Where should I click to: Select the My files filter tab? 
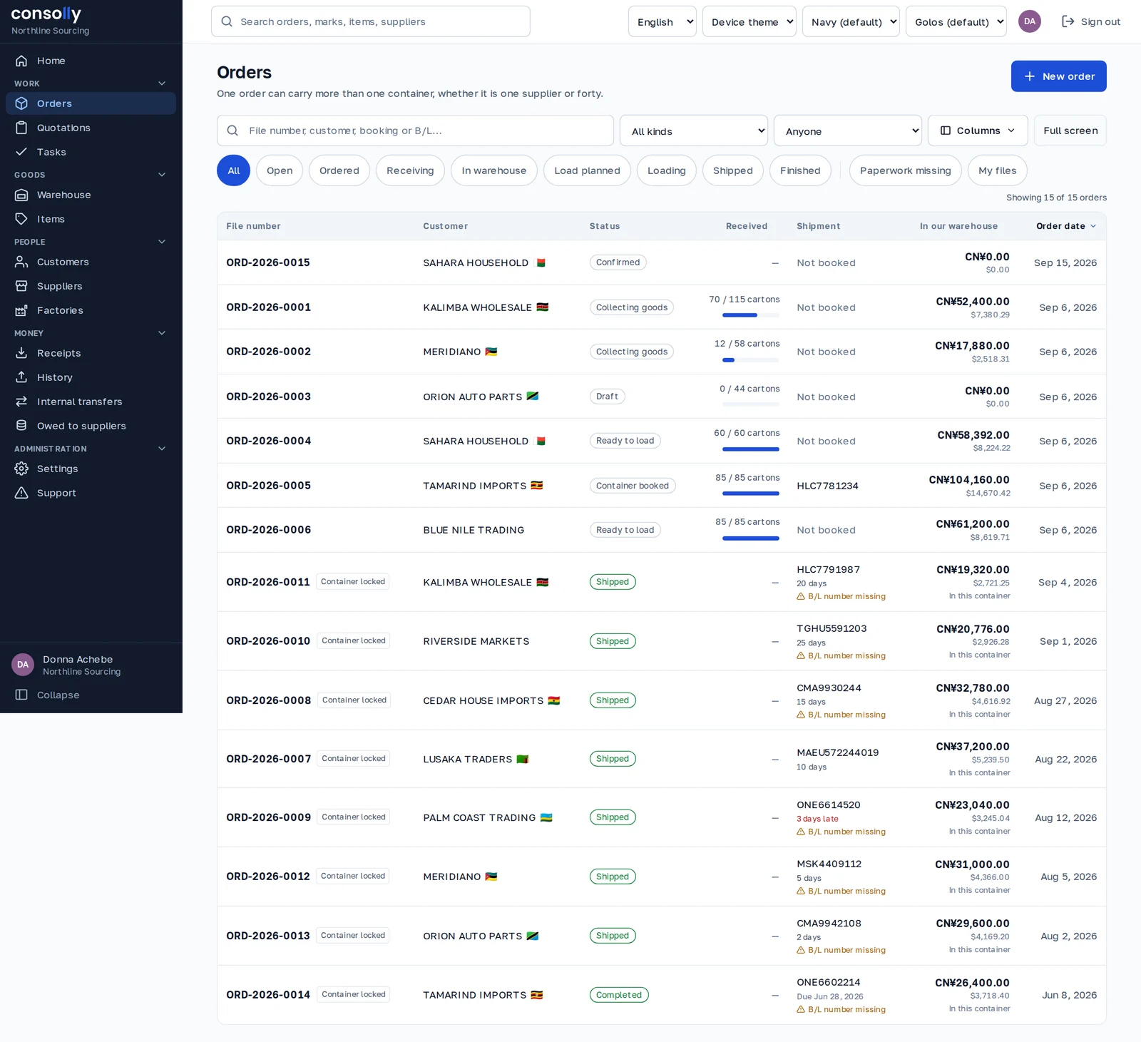click(x=998, y=170)
